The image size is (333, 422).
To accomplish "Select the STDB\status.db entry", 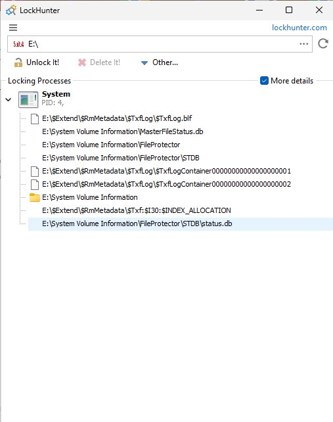I will tap(137, 224).
